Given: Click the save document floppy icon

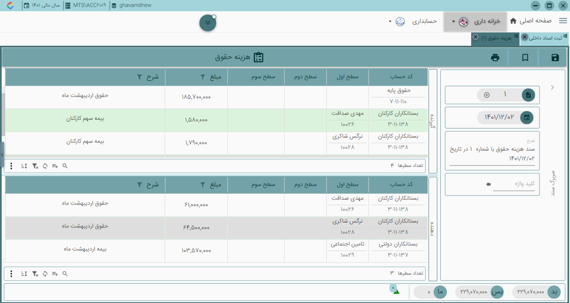Looking at the screenshot, I should [555, 58].
